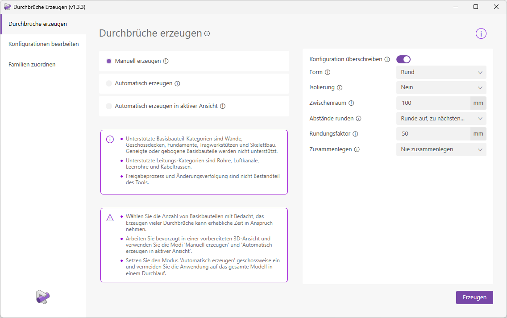This screenshot has height=318, width=507.
Task: Click the warning triangle icon on the caution panel
Action: click(x=109, y=217)
